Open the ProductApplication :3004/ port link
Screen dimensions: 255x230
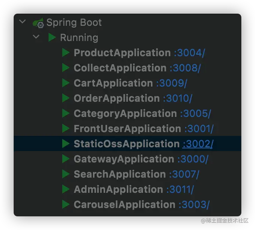click(x=189, y=53)
